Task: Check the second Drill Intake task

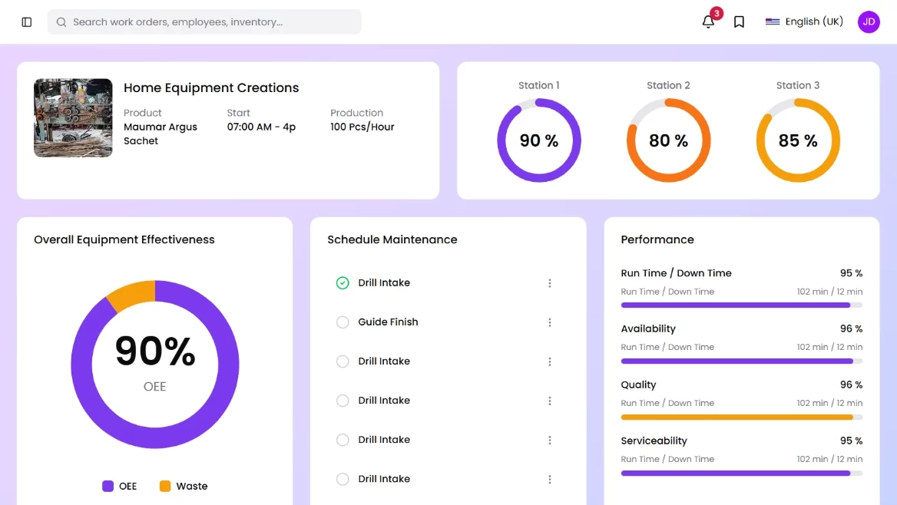Action: click(343, 361)
